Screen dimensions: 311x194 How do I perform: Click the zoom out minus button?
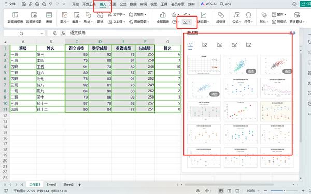pos(265,191)
